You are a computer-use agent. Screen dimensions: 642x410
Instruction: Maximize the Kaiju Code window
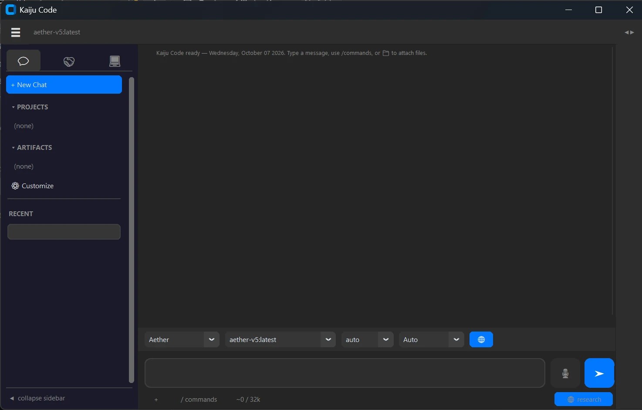598,10
